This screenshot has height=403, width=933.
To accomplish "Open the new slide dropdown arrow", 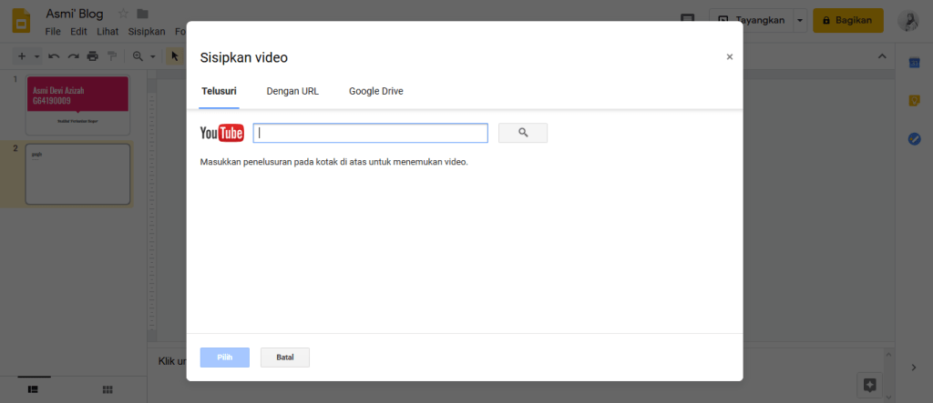I will [36, 56].
